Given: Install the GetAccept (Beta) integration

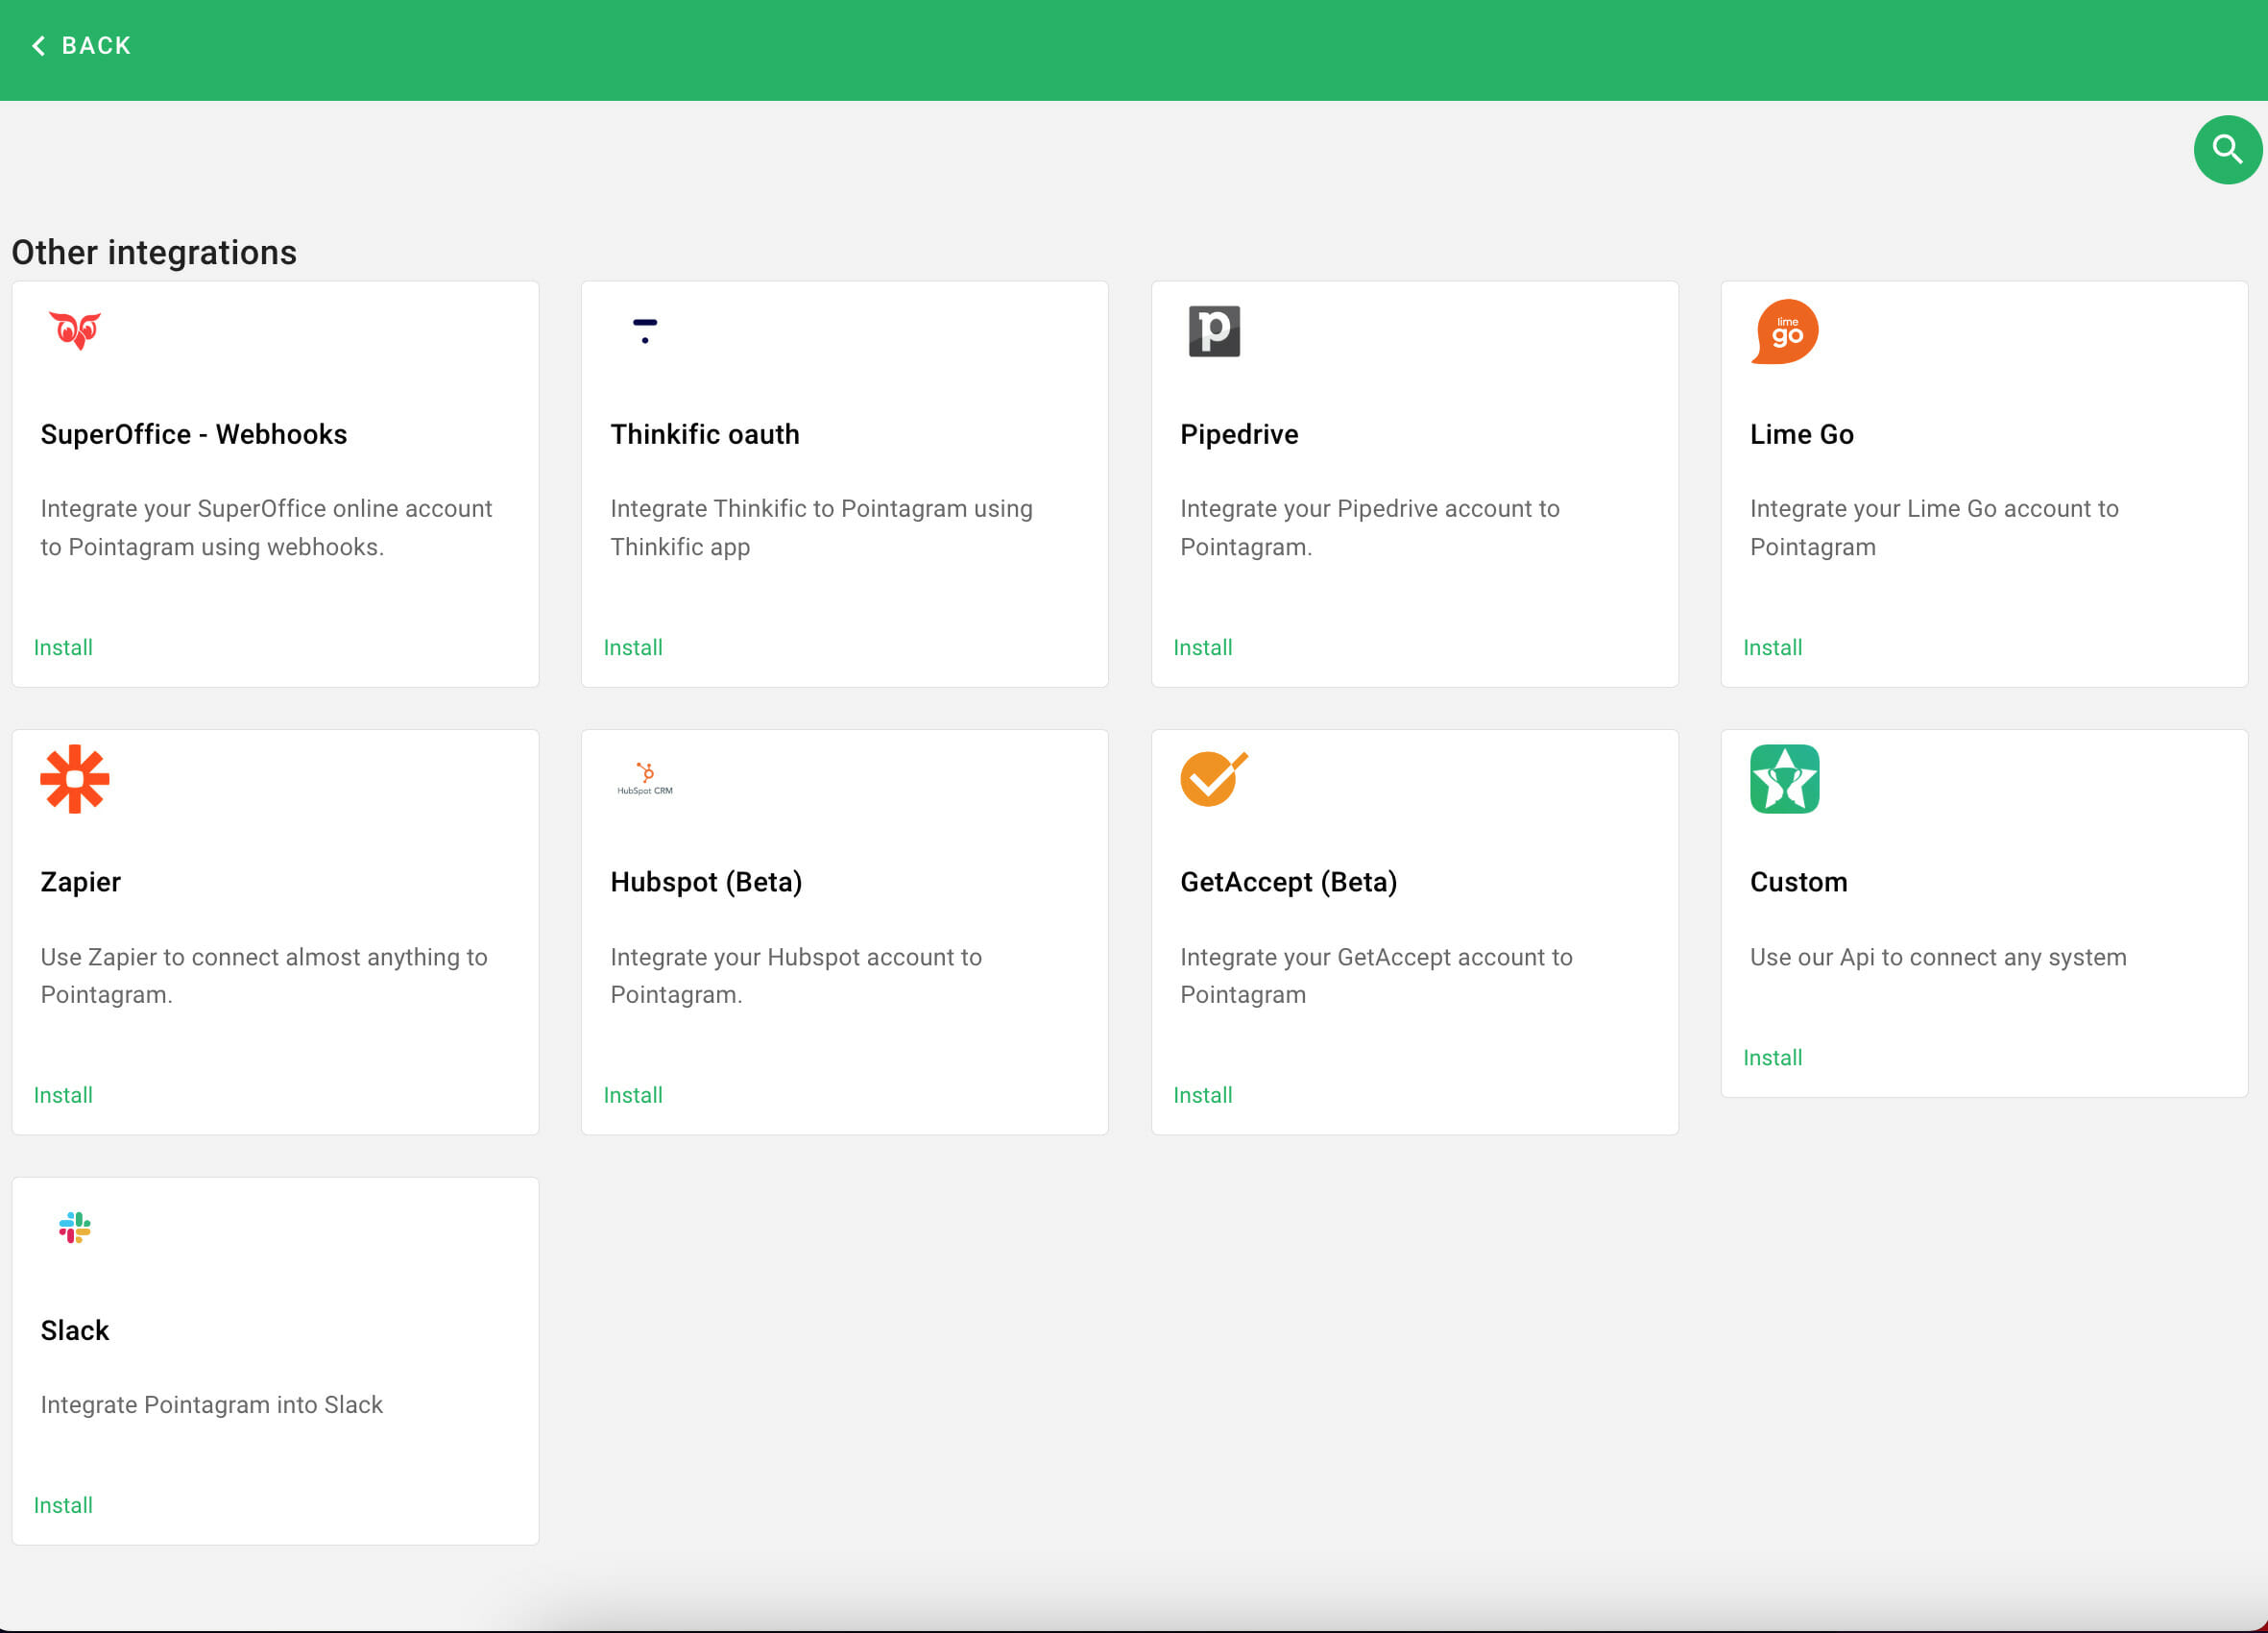Looking at the screenshot, I should pyautogui.click(x=1202, y=1094).
